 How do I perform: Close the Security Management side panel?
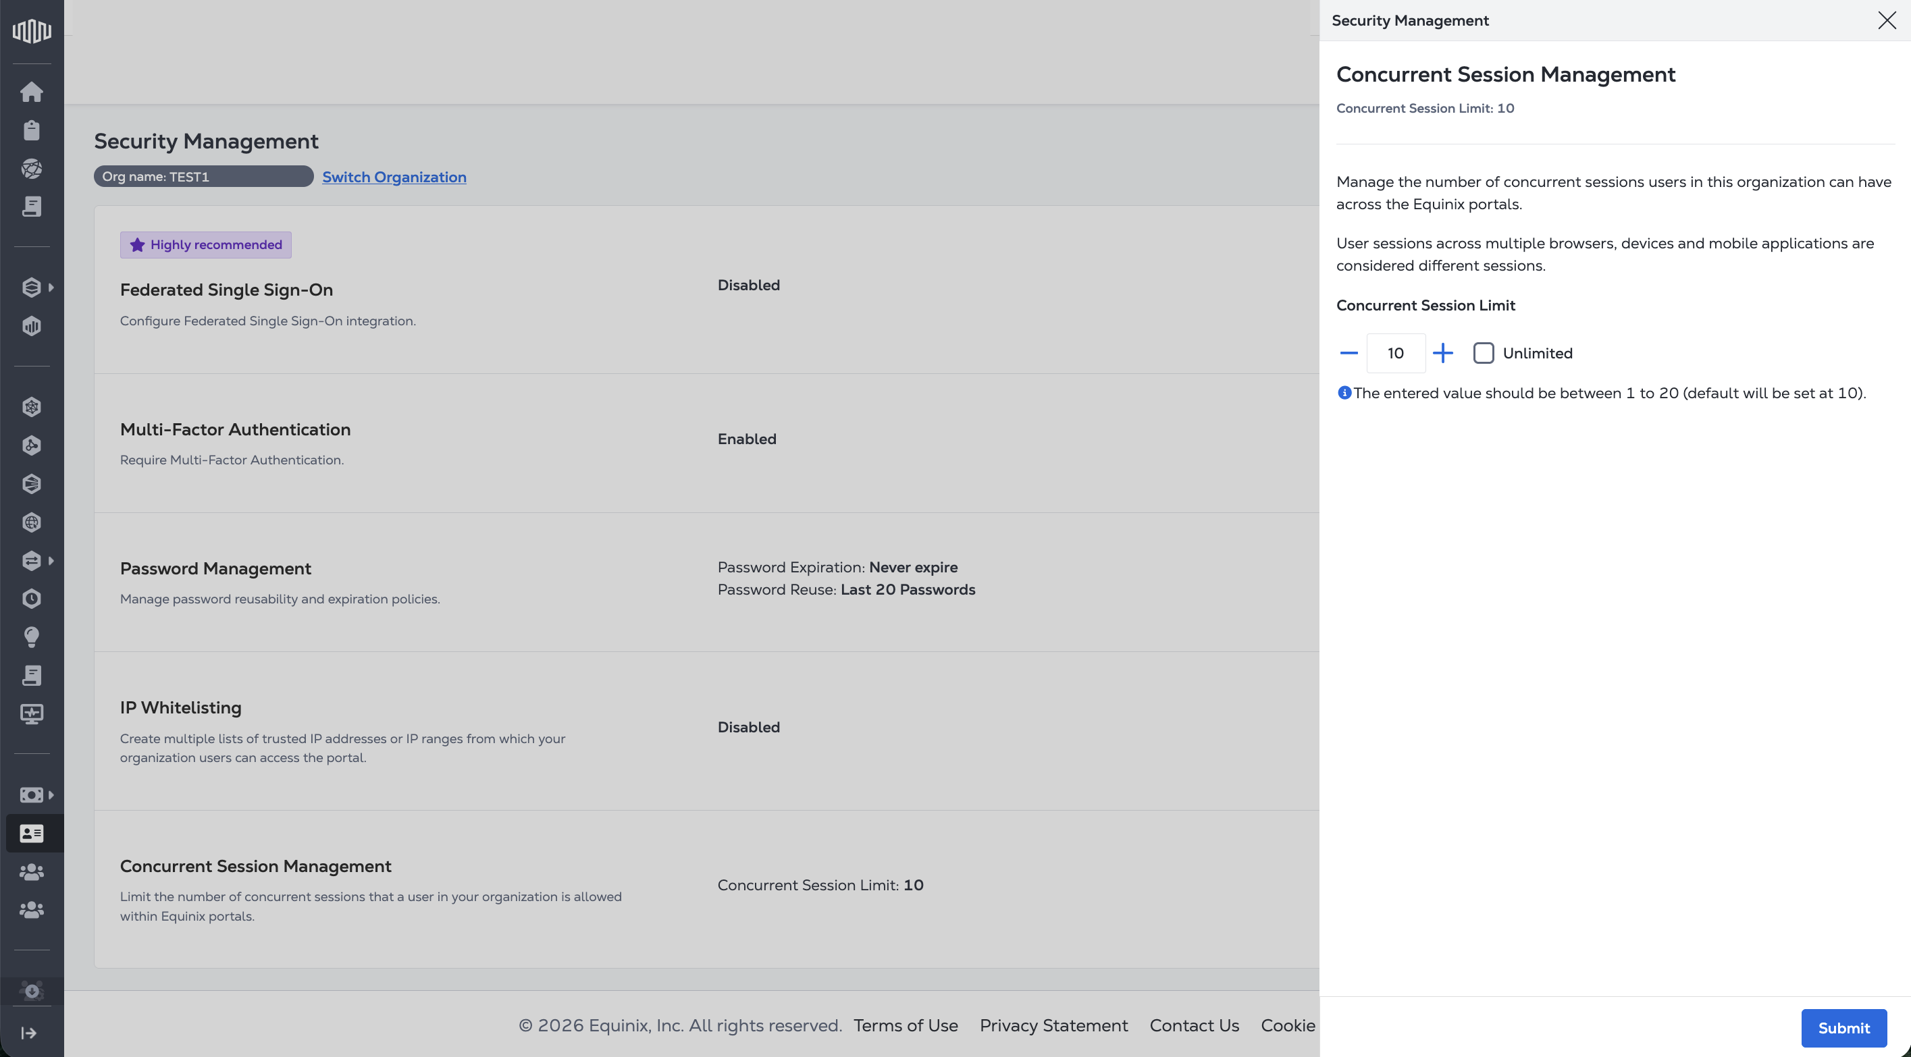point(1886,20)
